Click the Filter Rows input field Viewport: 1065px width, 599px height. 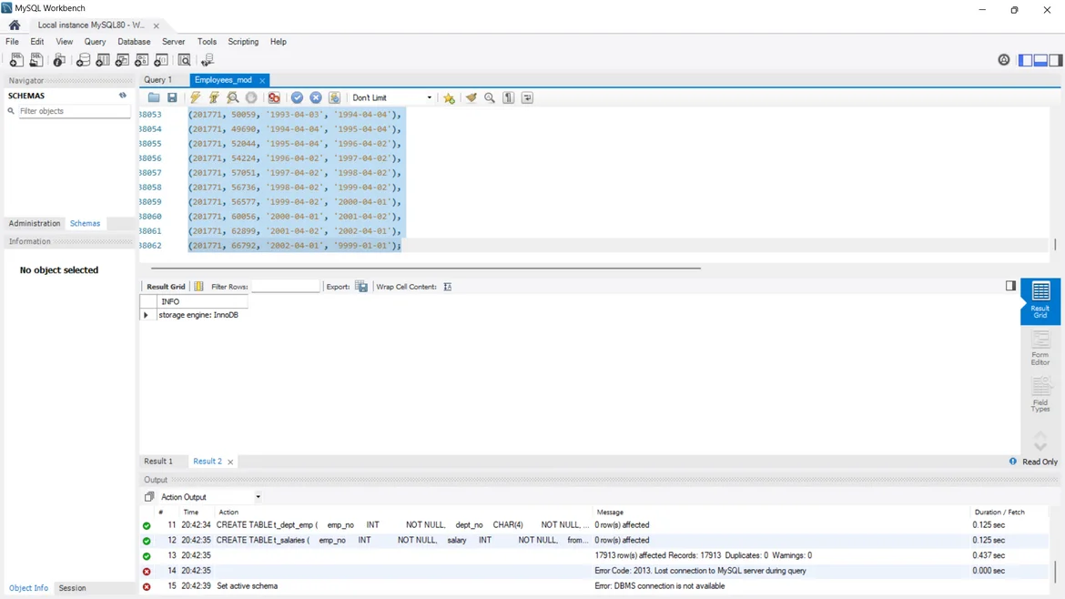(x=285, y=287)
